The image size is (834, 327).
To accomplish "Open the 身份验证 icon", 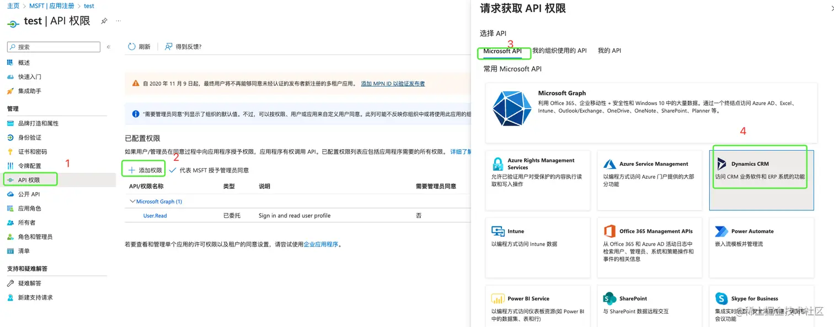I will coord(10,138).
